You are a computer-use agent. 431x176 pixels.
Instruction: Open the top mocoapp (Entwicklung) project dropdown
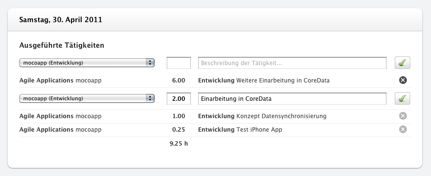87,63
